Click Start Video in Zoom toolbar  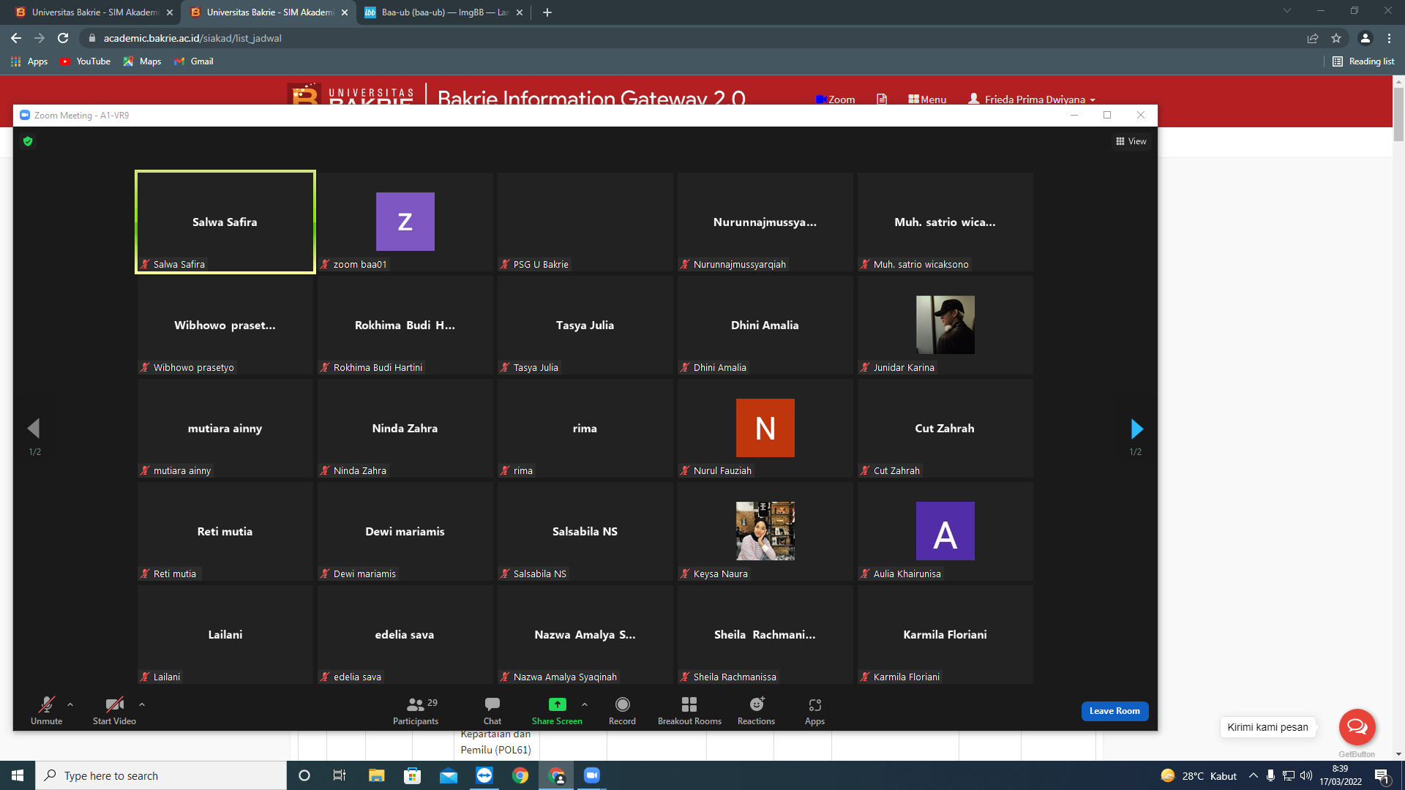coord(114,710)
